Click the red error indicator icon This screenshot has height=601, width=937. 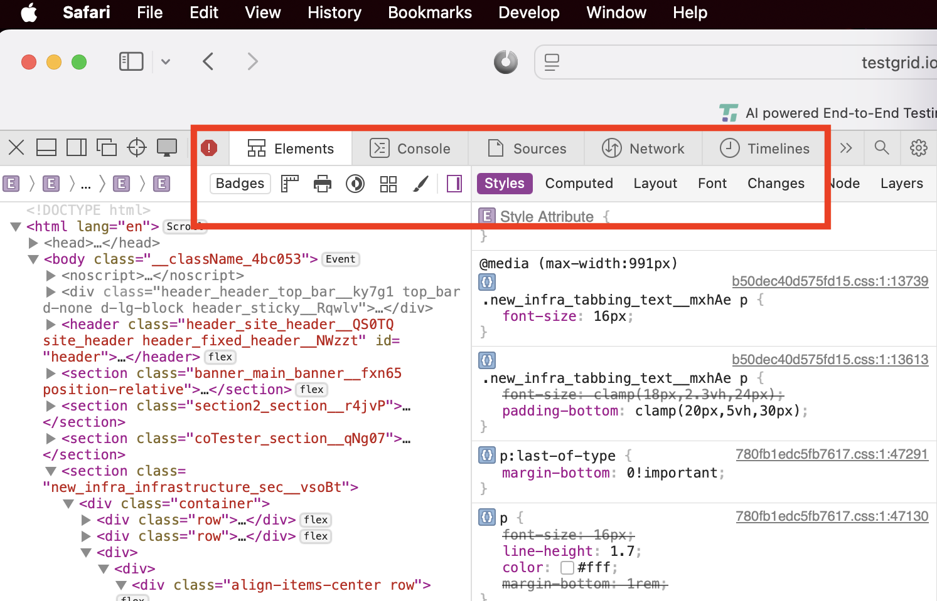209,148
